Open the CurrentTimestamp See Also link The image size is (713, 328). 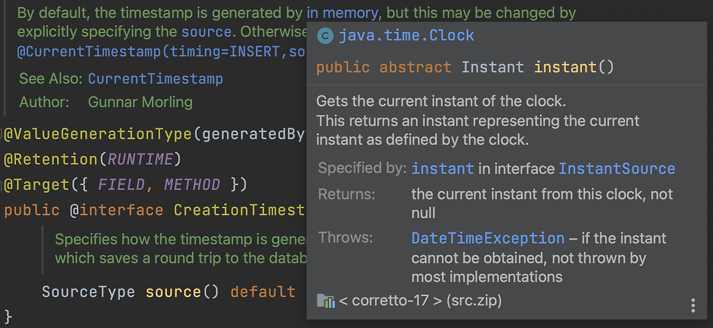(x=155, y=78)
